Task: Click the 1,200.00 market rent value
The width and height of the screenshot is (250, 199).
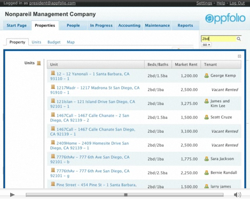Action: click(x=189, y=76)
